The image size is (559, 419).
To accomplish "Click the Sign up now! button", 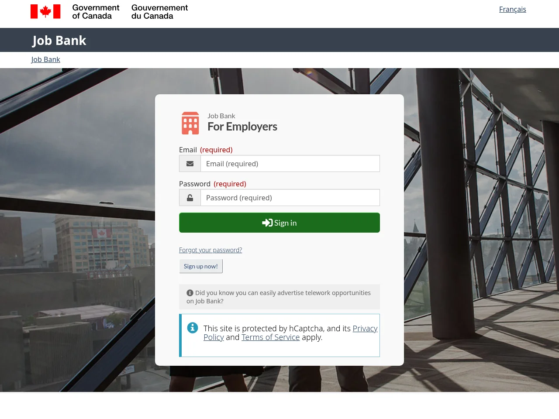I will coord(201,266).
